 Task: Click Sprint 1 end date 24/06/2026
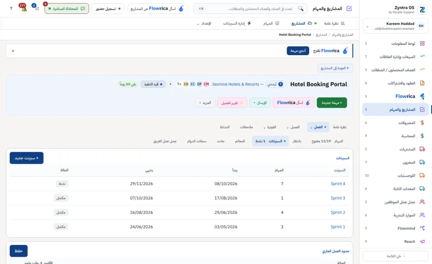point(141,227)
